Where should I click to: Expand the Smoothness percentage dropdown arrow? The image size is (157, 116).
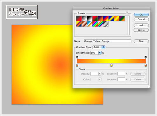100,53
